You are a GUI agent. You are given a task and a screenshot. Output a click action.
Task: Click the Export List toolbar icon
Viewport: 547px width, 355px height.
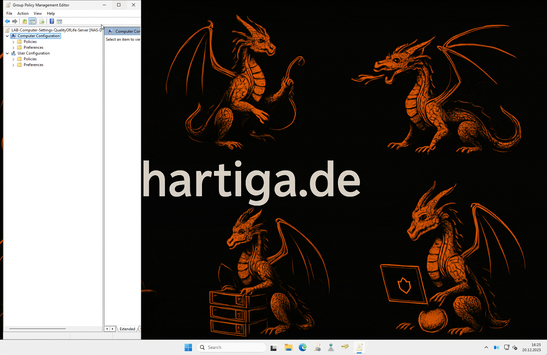tap(42, 21)
